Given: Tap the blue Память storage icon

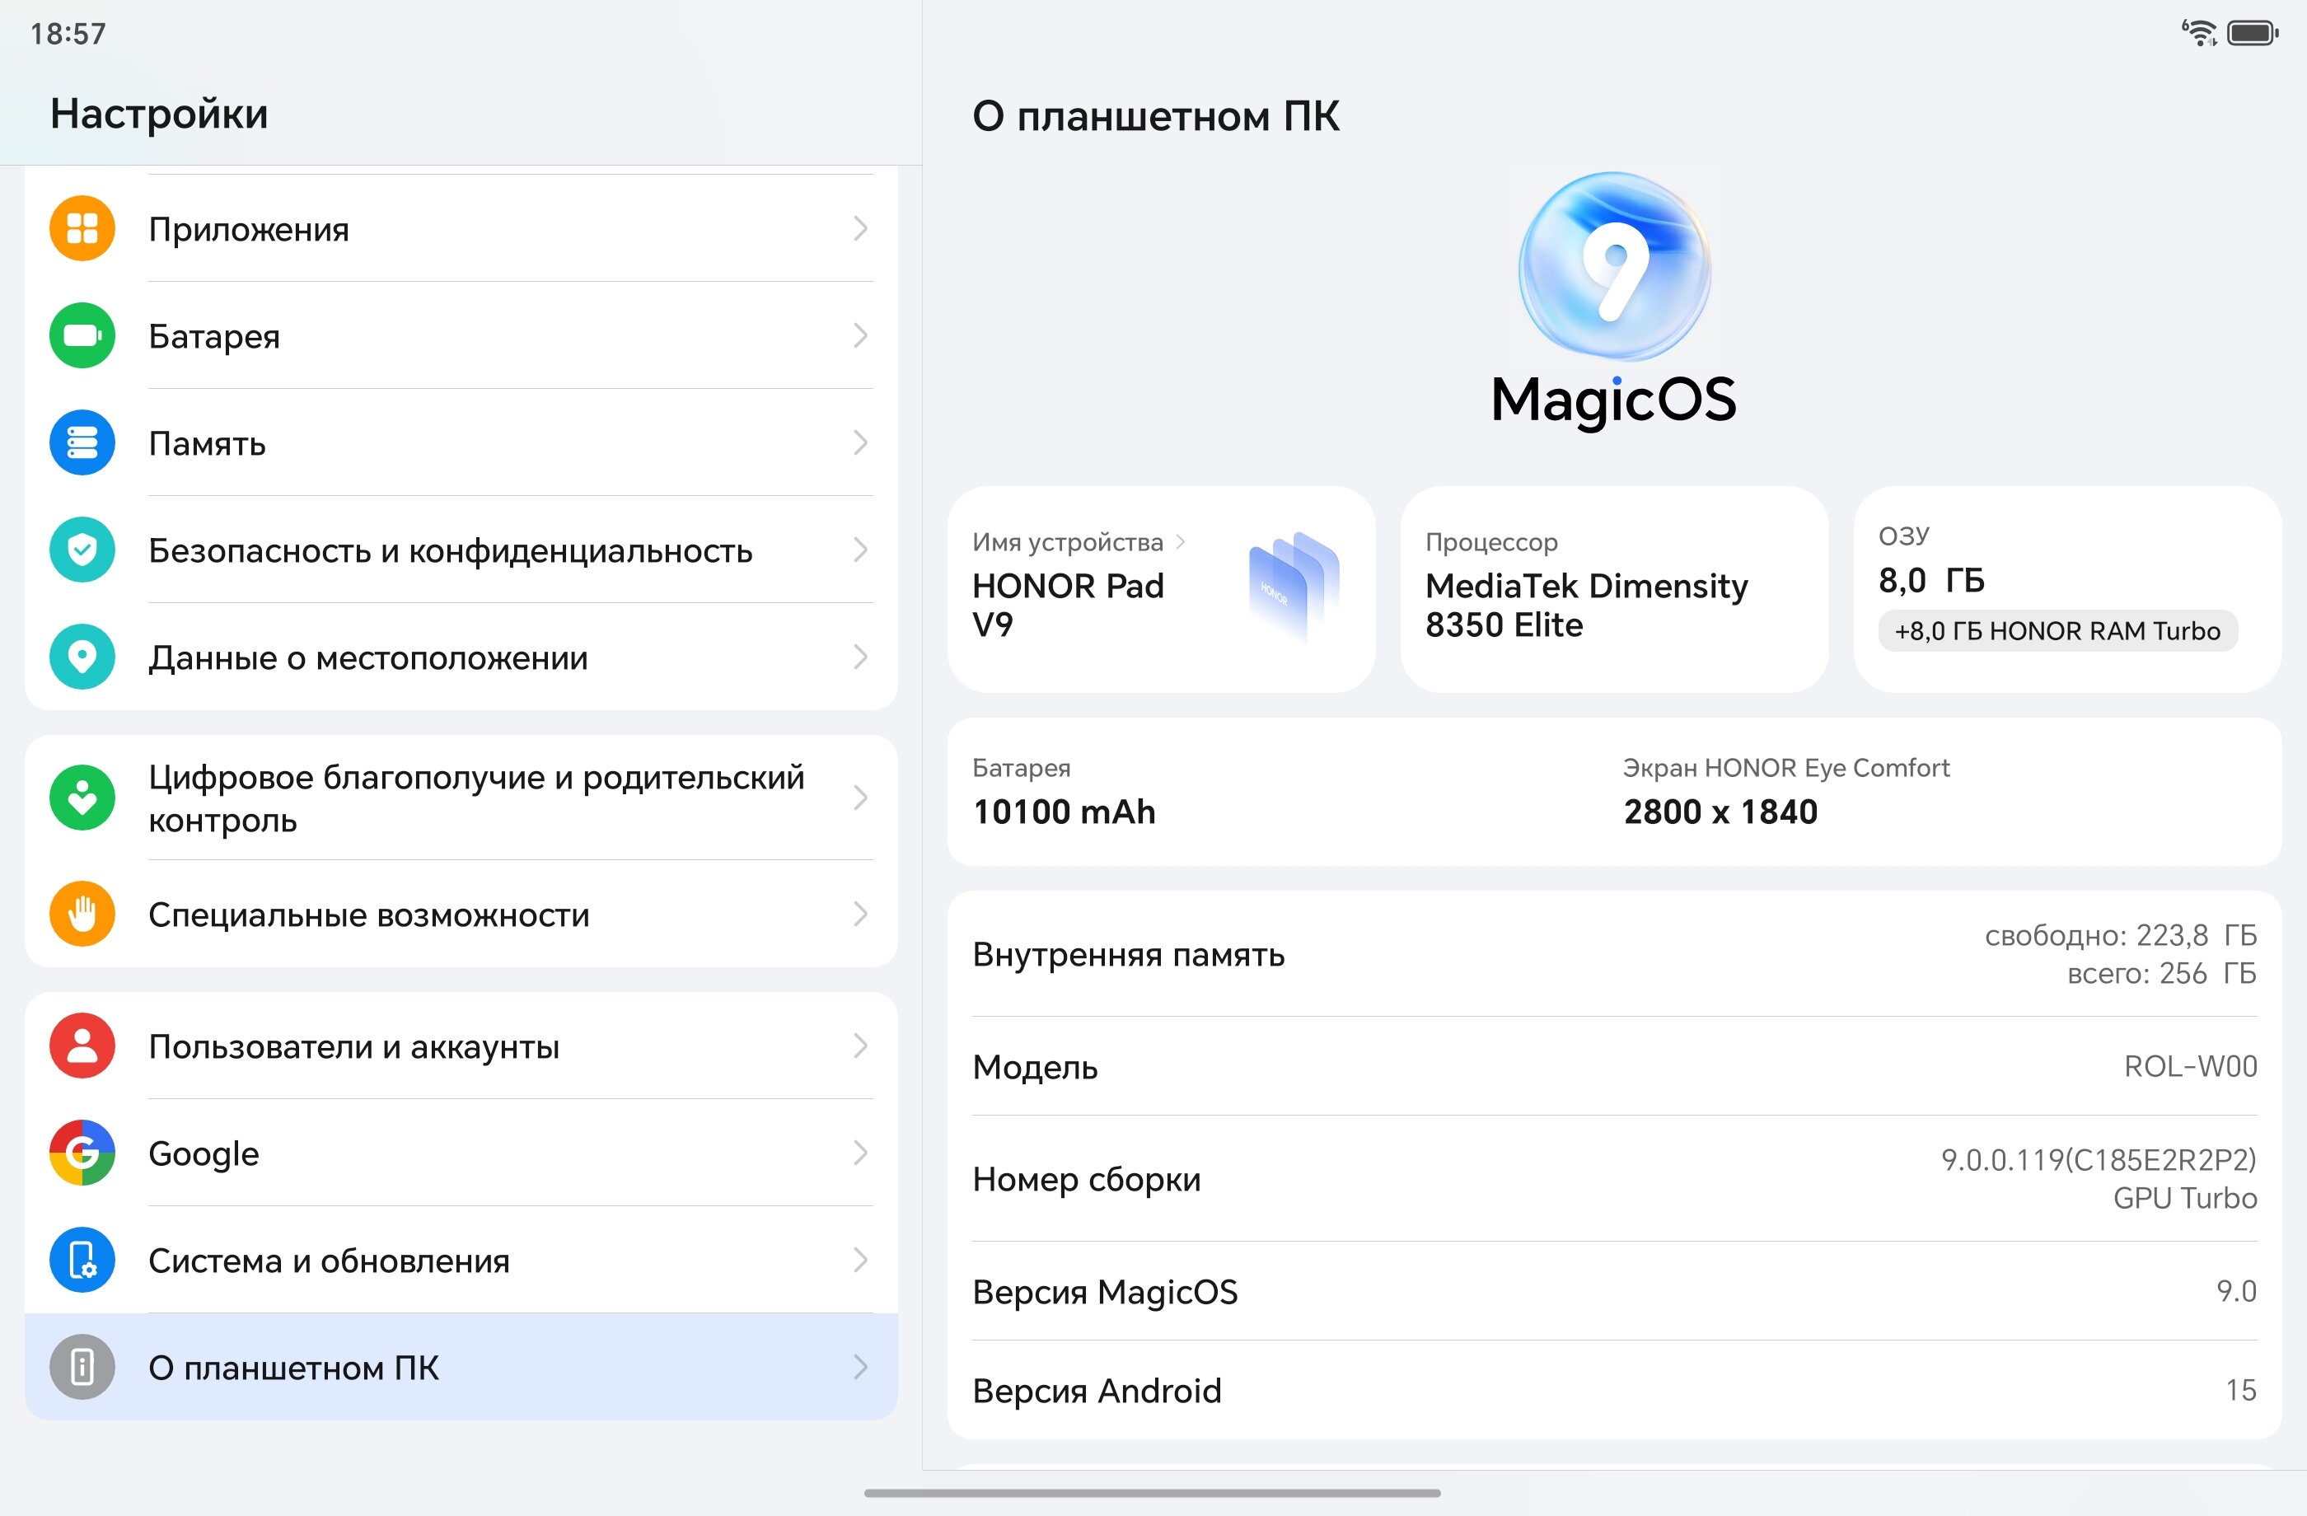Looking at the screenshot, I should [82, 443].
